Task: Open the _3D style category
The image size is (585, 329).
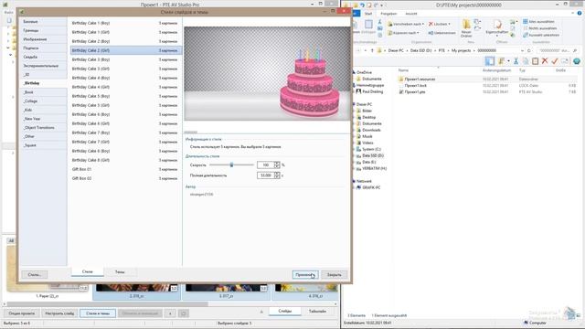Action: pyautogui.click(x=44, y=75)
